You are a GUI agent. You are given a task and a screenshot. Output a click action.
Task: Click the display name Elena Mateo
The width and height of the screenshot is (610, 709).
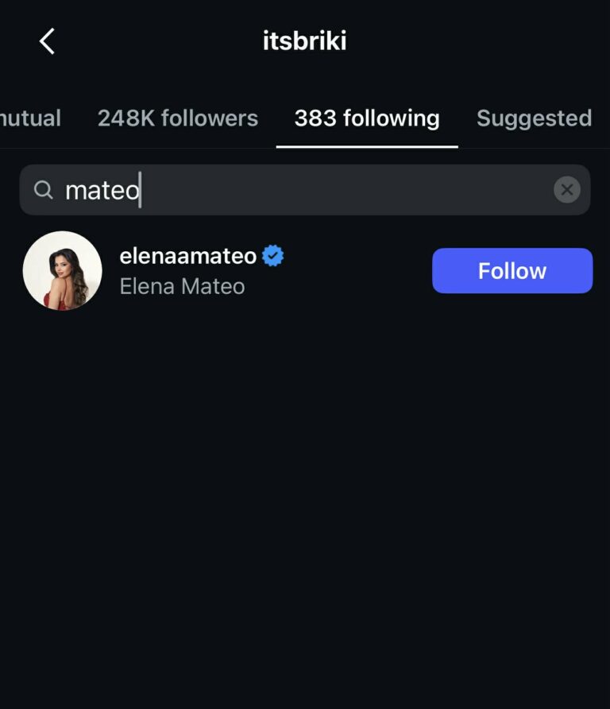point(182,286)
